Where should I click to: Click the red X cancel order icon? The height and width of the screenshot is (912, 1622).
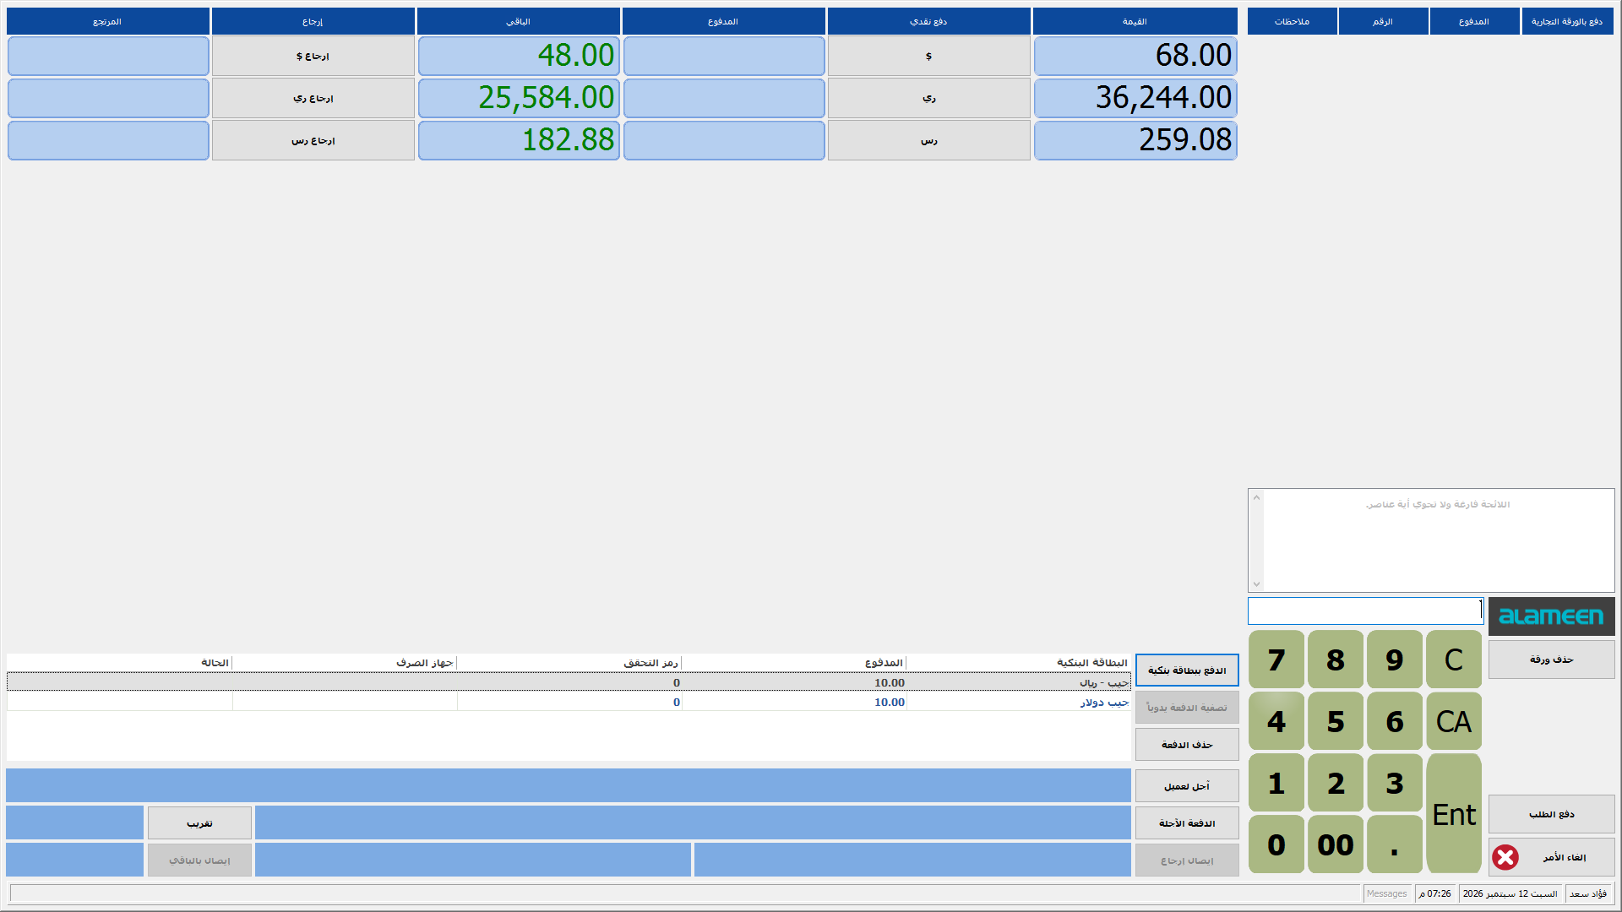[1505, 857]
